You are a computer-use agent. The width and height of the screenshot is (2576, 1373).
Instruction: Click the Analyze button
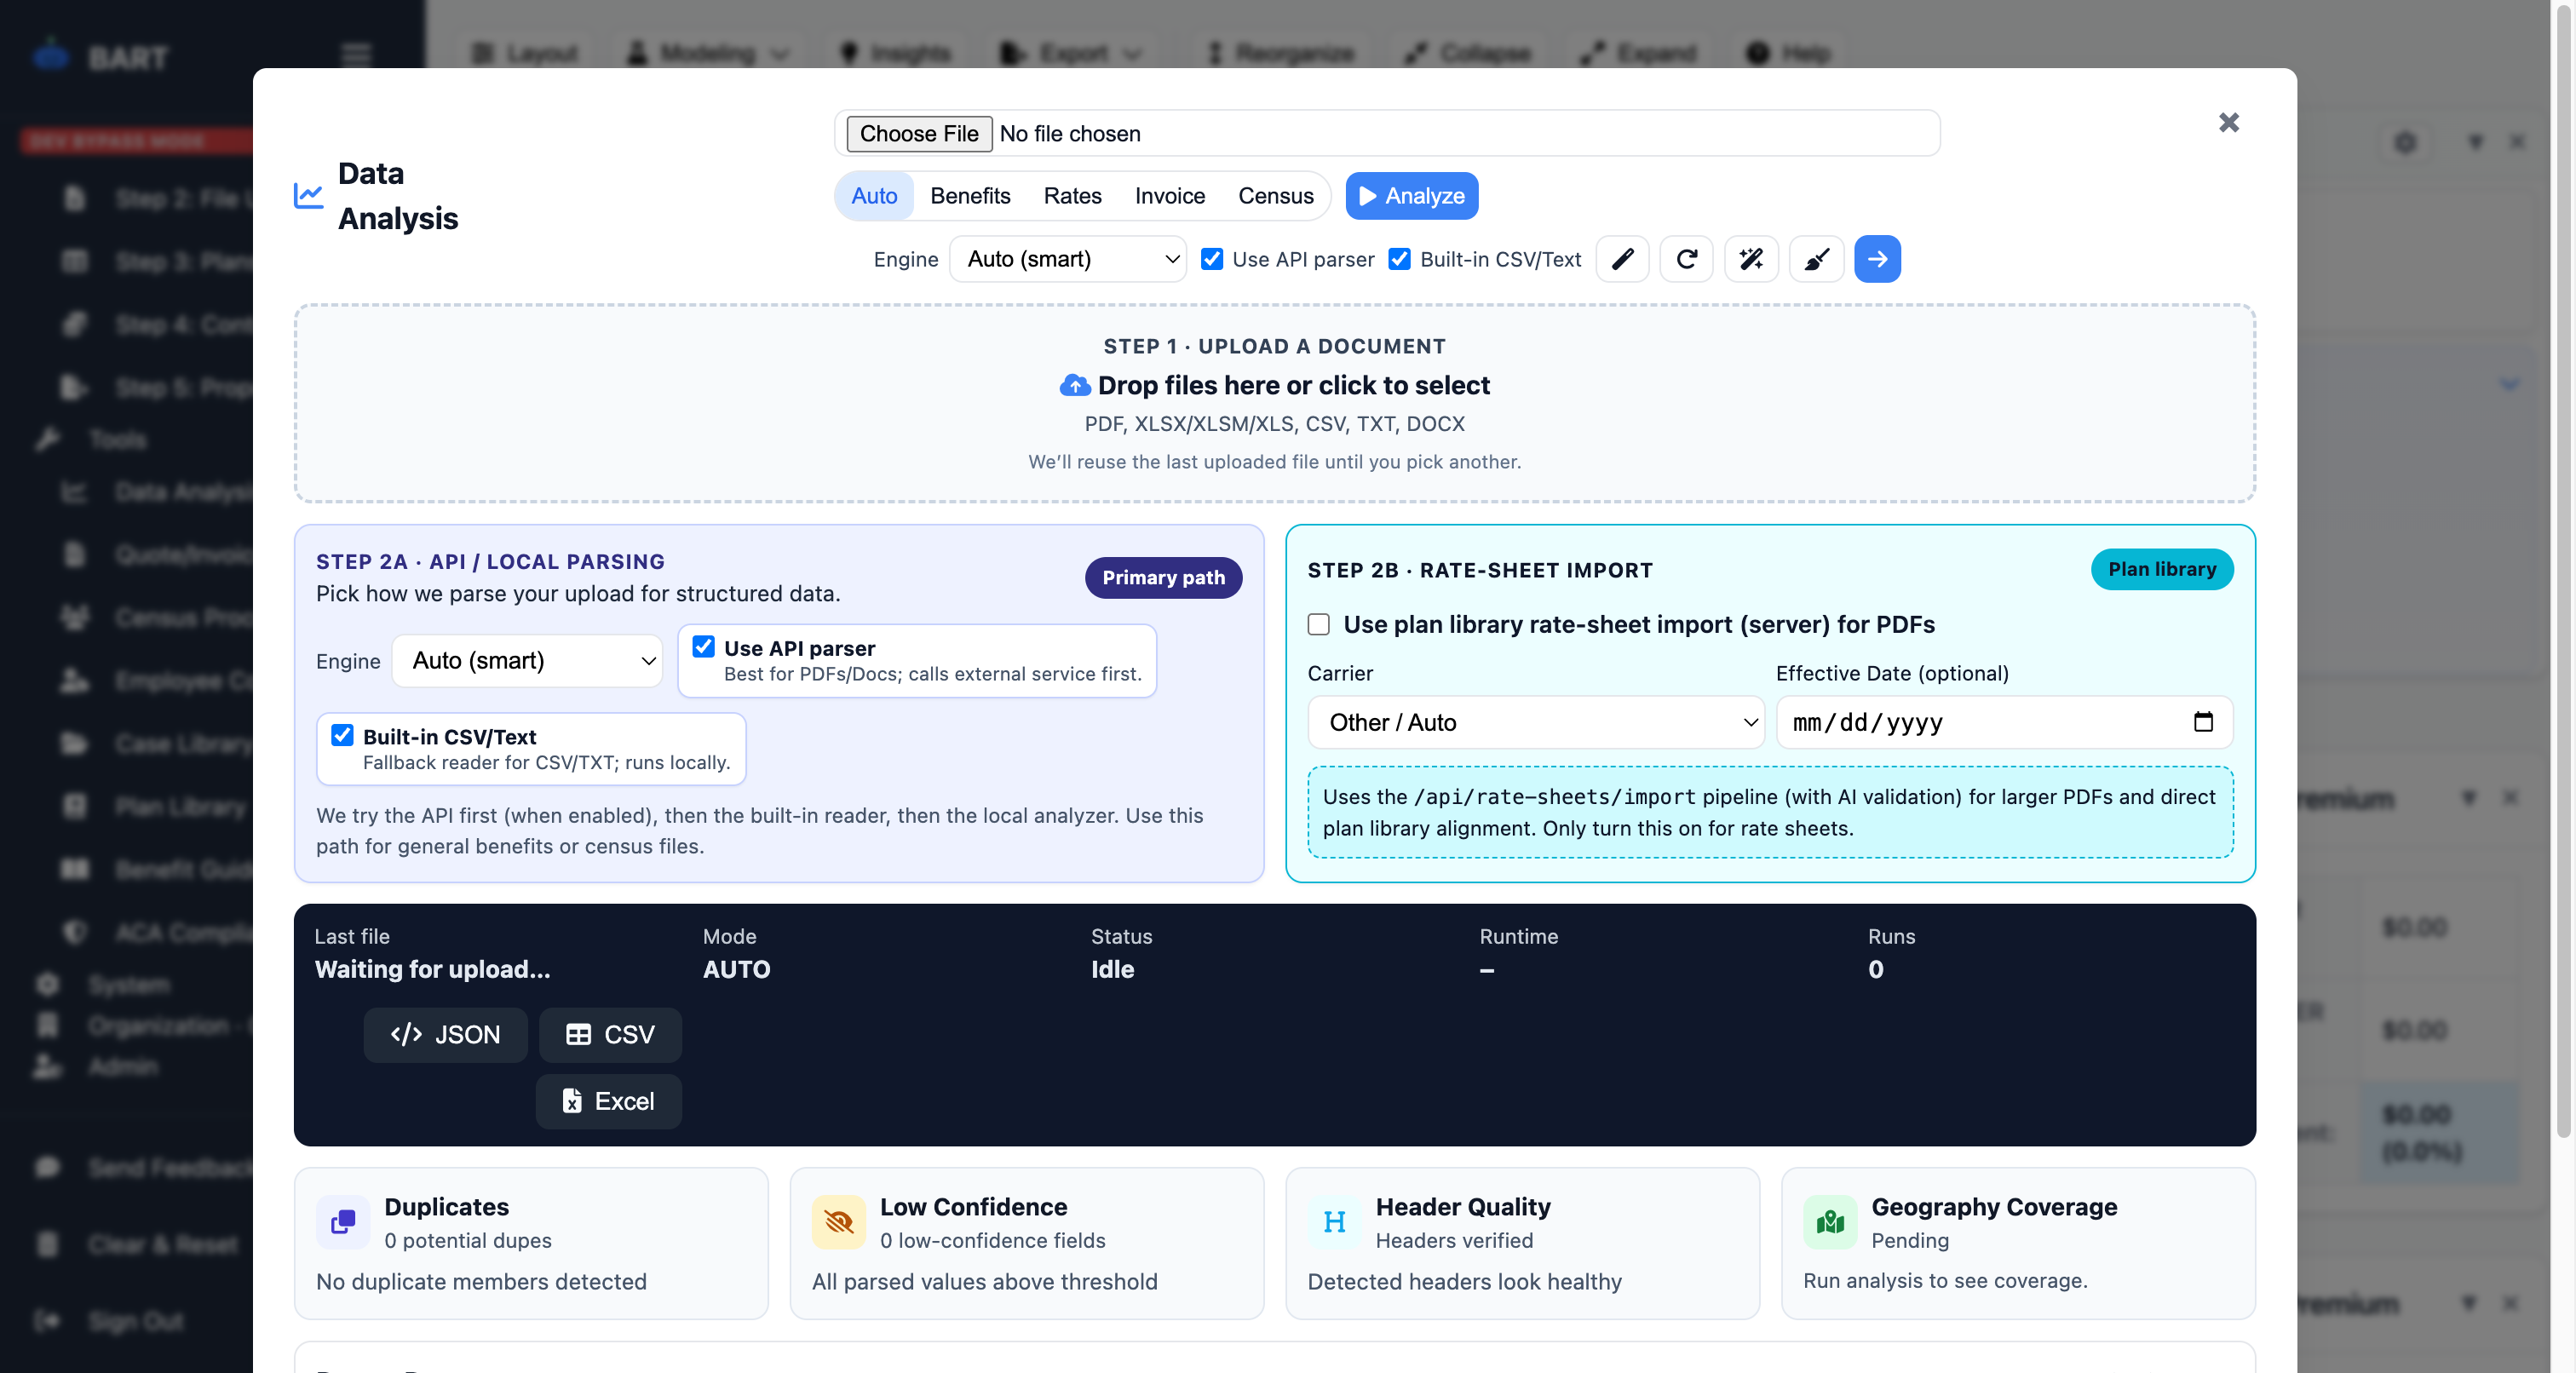(x=1411, y=196)
